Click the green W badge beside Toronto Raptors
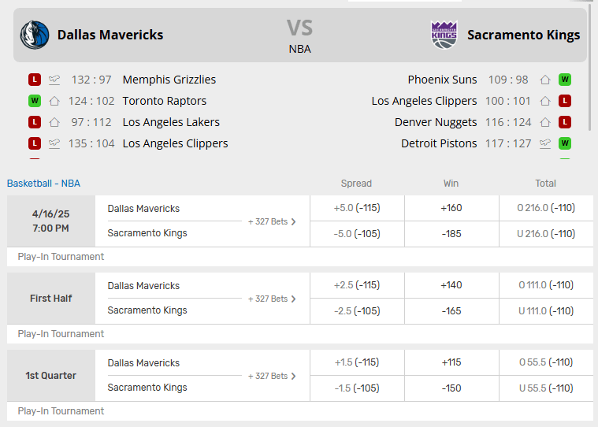598x427 pixels. pyautogui.click(x=35, y=101)
